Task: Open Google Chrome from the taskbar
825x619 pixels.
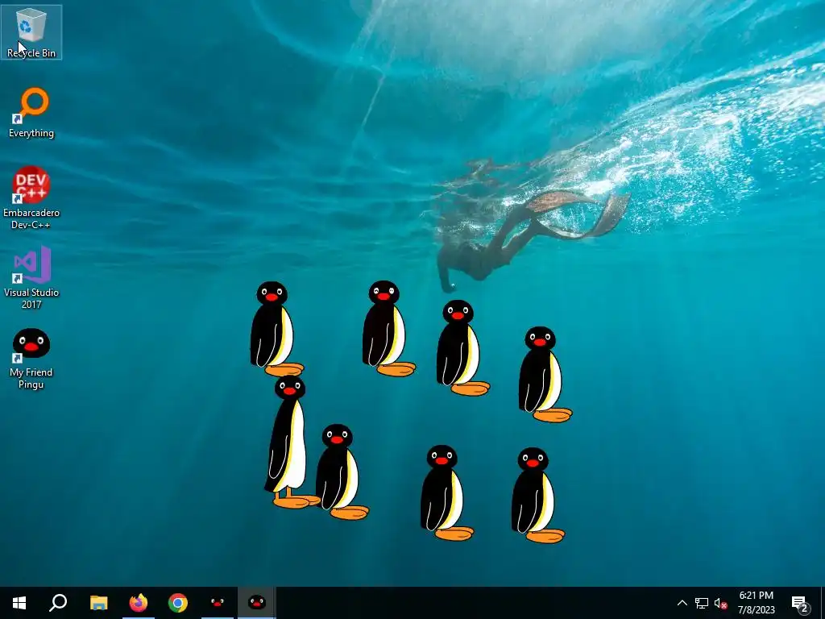Action: click(x=178, y=603)
